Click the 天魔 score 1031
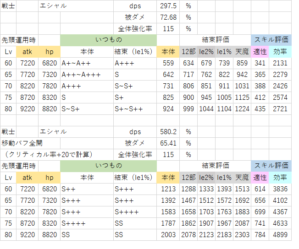Image resolution: width=299 pixels, height=249 pixels. coord(242,86)
